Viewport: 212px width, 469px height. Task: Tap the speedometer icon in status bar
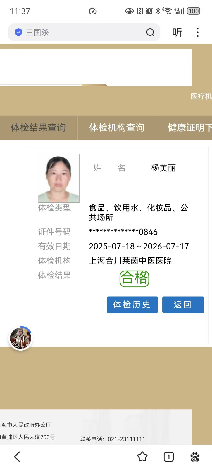(93, 11)
